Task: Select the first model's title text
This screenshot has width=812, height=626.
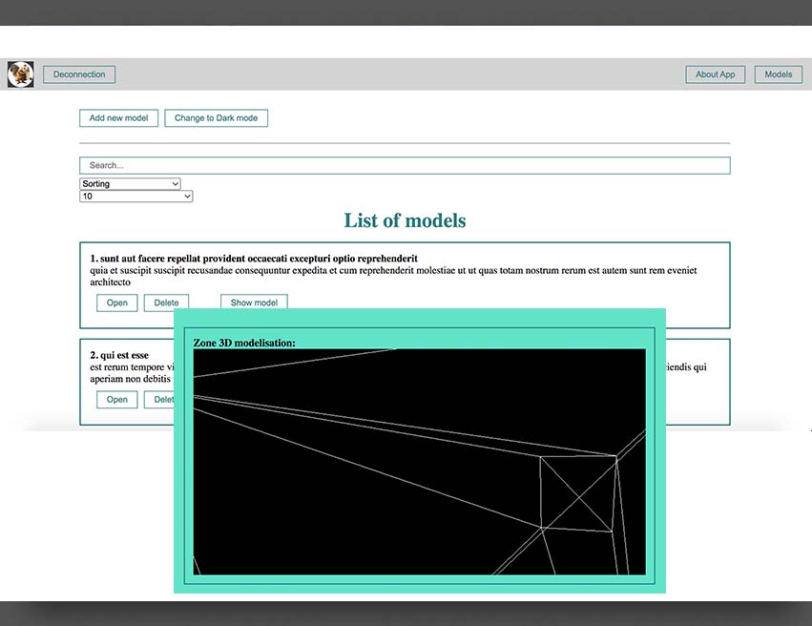Action: tap(254, 259)
